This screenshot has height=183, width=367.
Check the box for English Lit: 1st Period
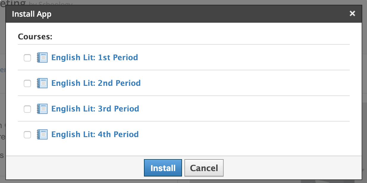coord(27,58)
